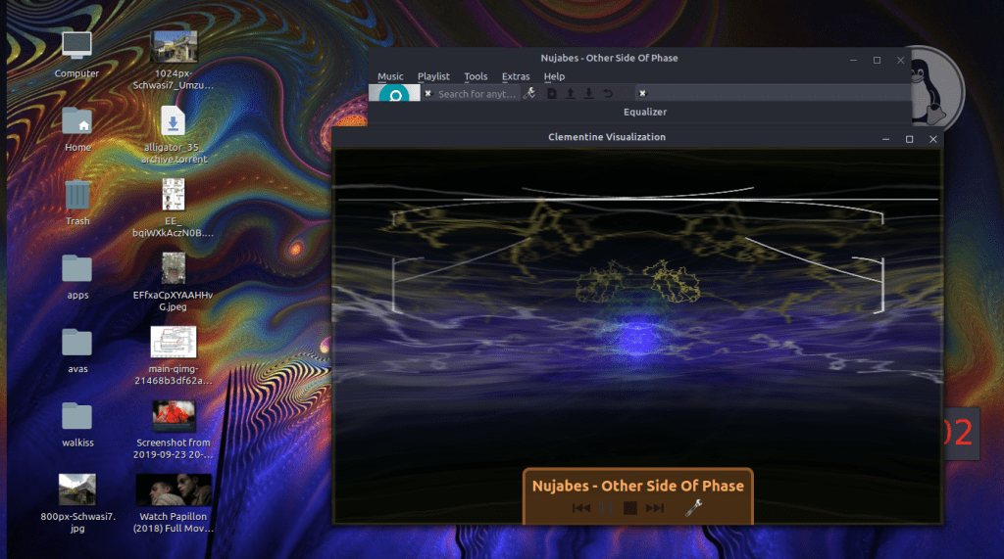Select the Trash icon on the desktop
The height and width of the screenshot is (559, 1004).
pos(77,196)
